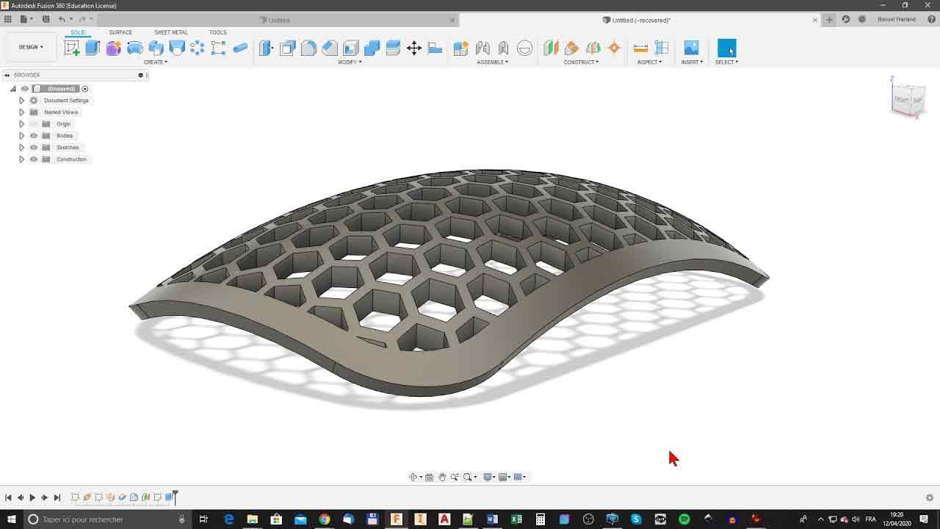Image resolution: width=940 pixels, height=529 pixels.
Task: Select the Shell tool in Modify
Action: tap(351, 48)
